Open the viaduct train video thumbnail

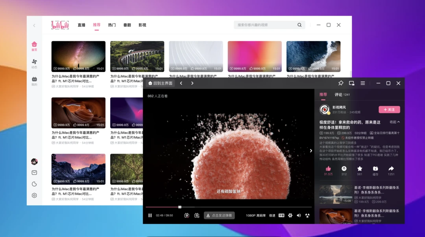click(137, 56)
